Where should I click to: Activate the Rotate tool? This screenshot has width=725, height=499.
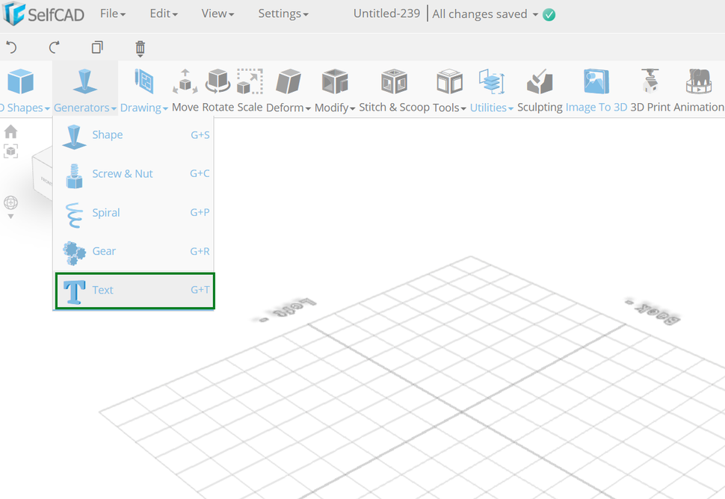(217, 90)
